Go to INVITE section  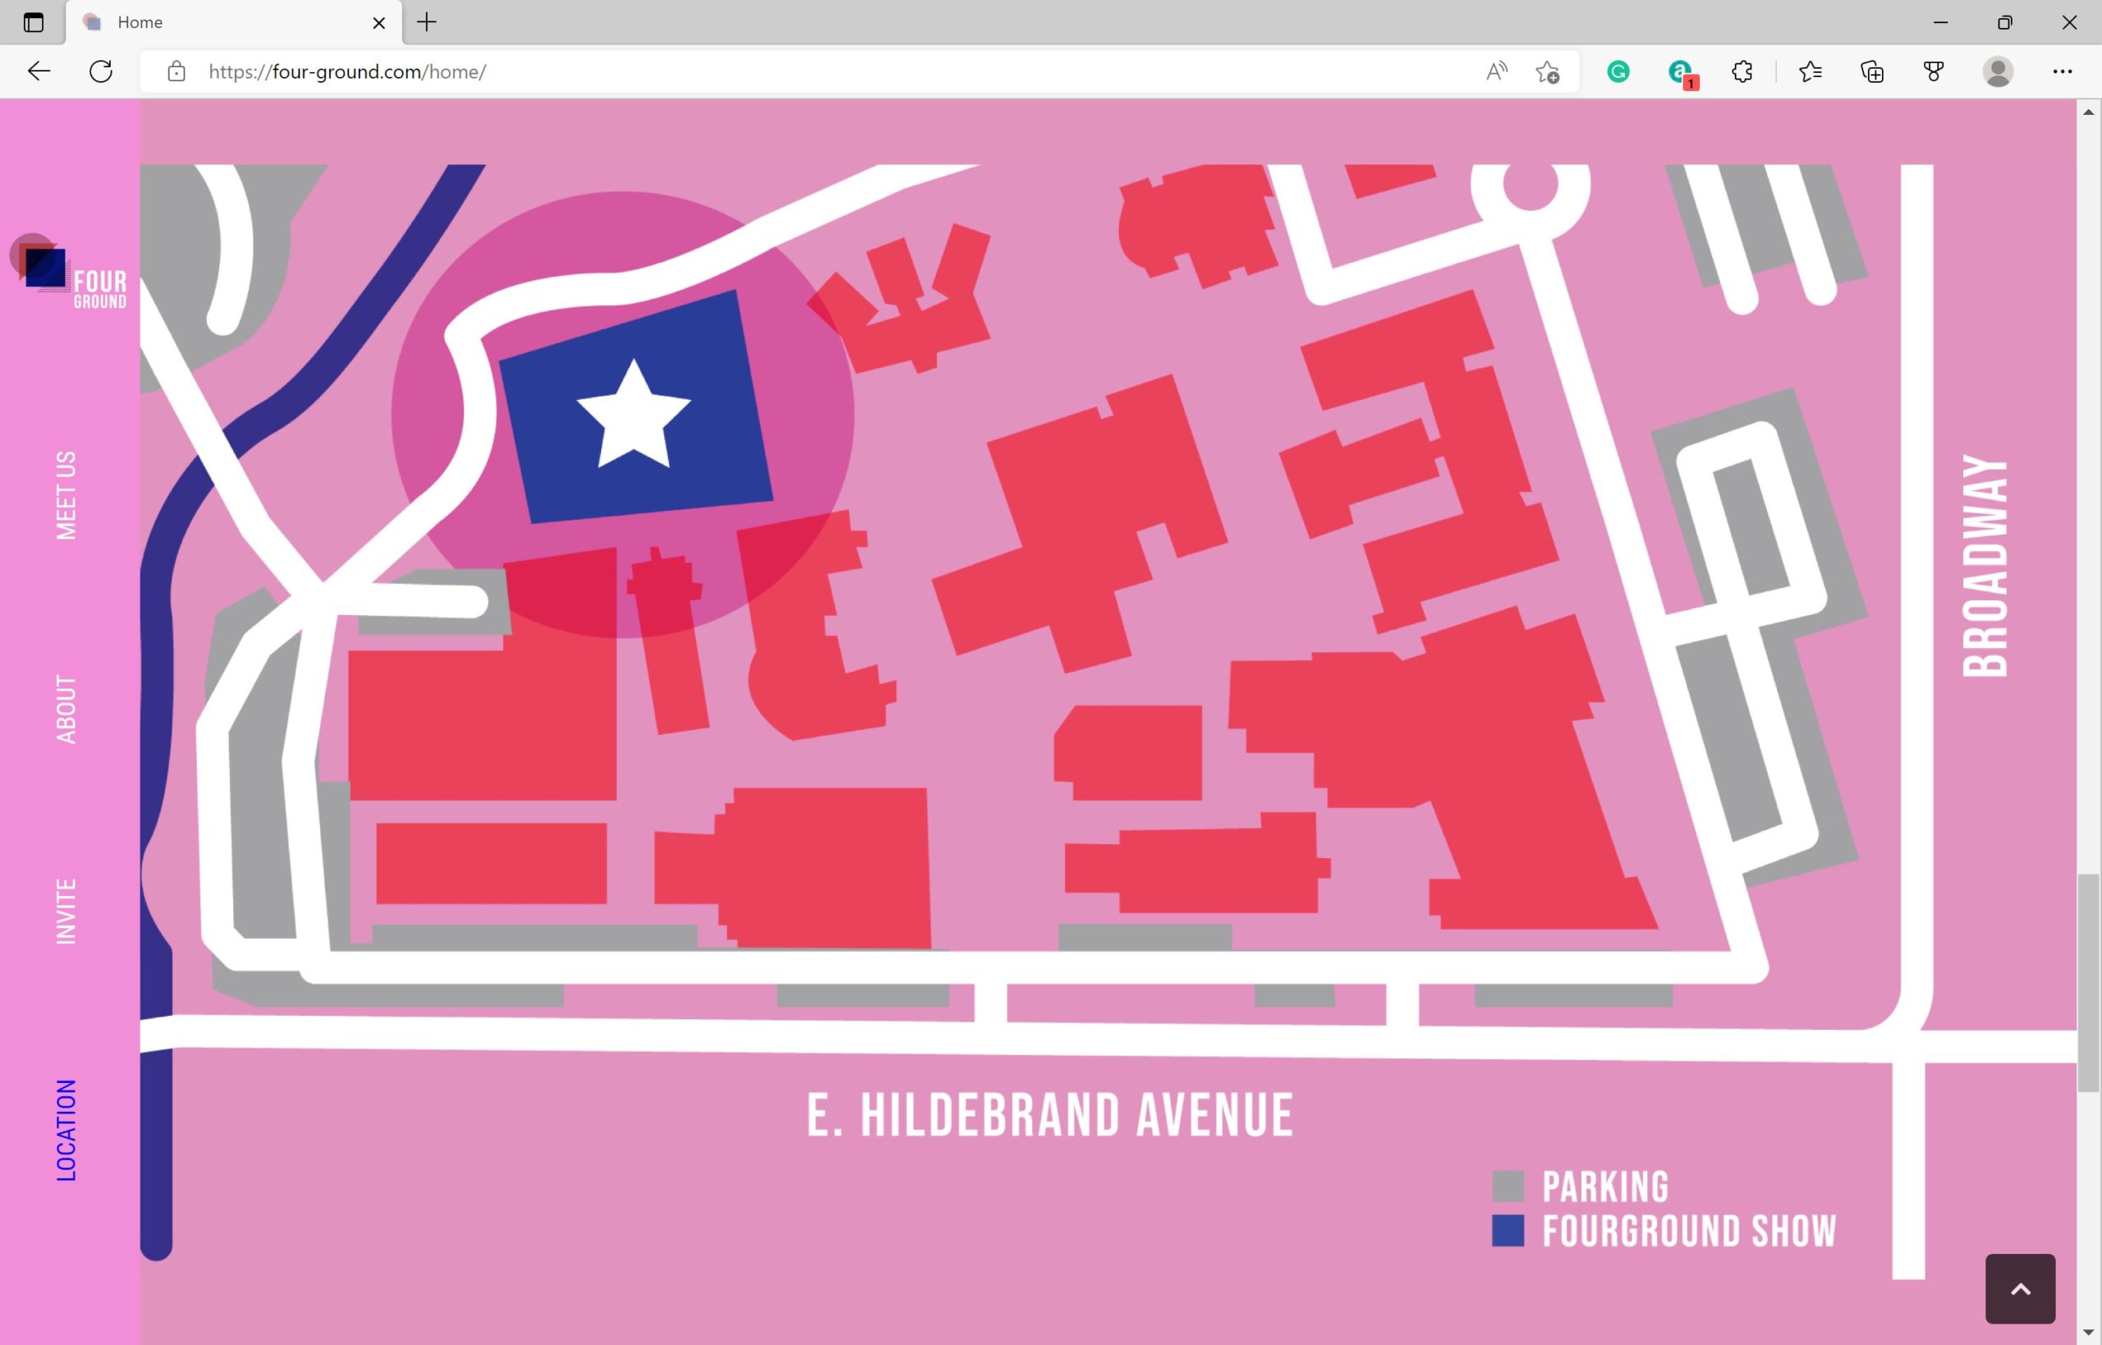click(x=67, y=911)
